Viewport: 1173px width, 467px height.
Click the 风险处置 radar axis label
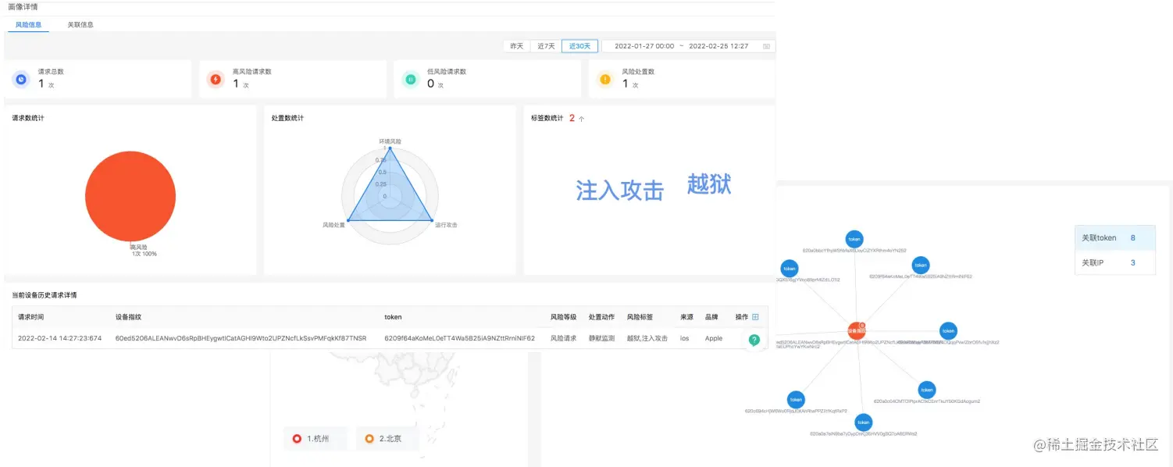333,225
